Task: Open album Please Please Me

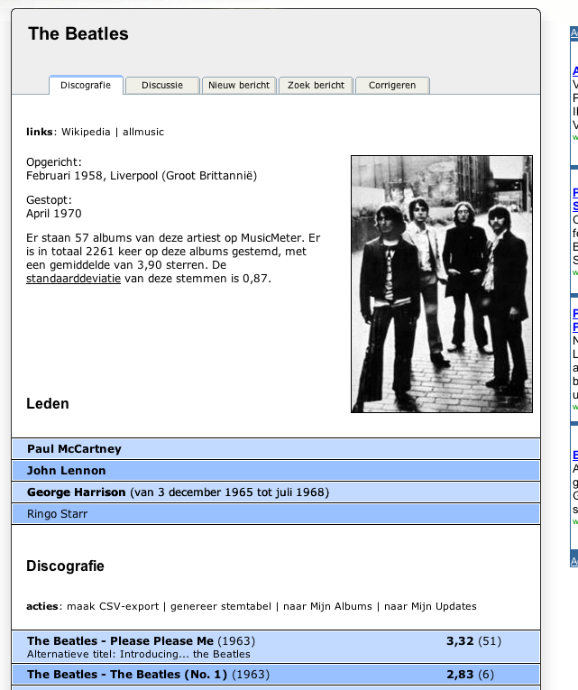Action: pyautogui.click(x=121, y=641)
